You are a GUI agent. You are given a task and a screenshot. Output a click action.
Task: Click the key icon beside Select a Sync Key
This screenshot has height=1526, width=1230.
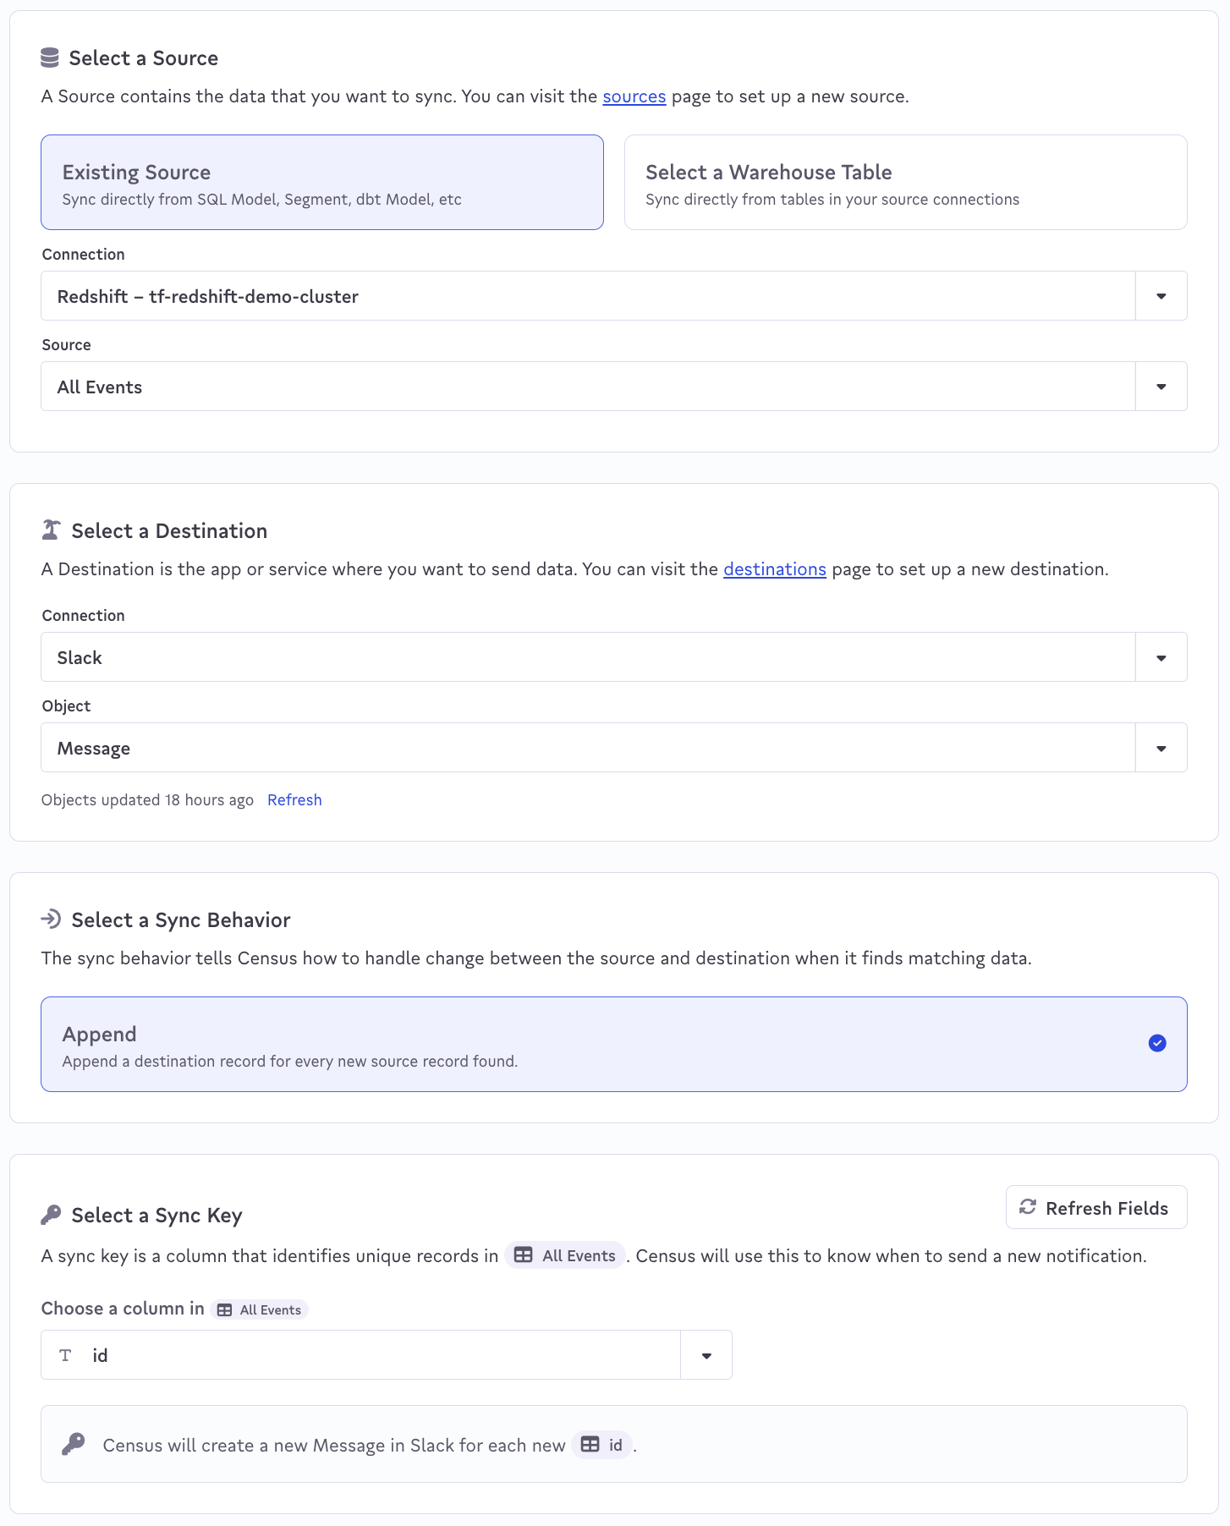point(51,1215)
